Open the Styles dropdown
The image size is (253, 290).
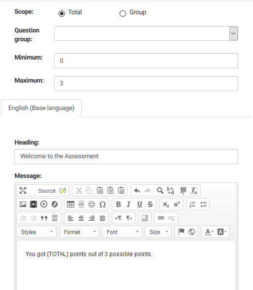tap(36, 232)
